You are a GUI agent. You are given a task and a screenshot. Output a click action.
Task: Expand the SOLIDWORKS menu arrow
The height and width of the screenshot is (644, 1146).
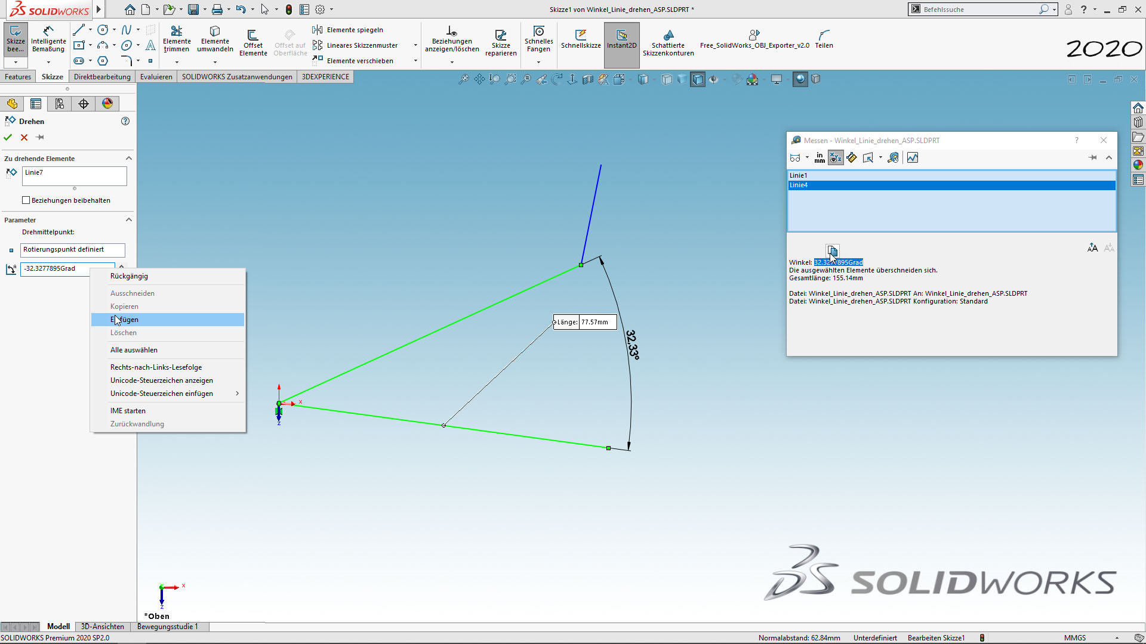pyautogui.click(x=98, y=10)
